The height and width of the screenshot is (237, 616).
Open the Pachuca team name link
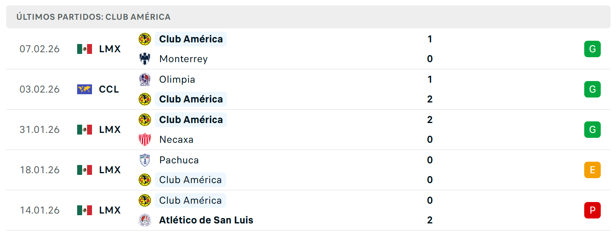point(179,160)
